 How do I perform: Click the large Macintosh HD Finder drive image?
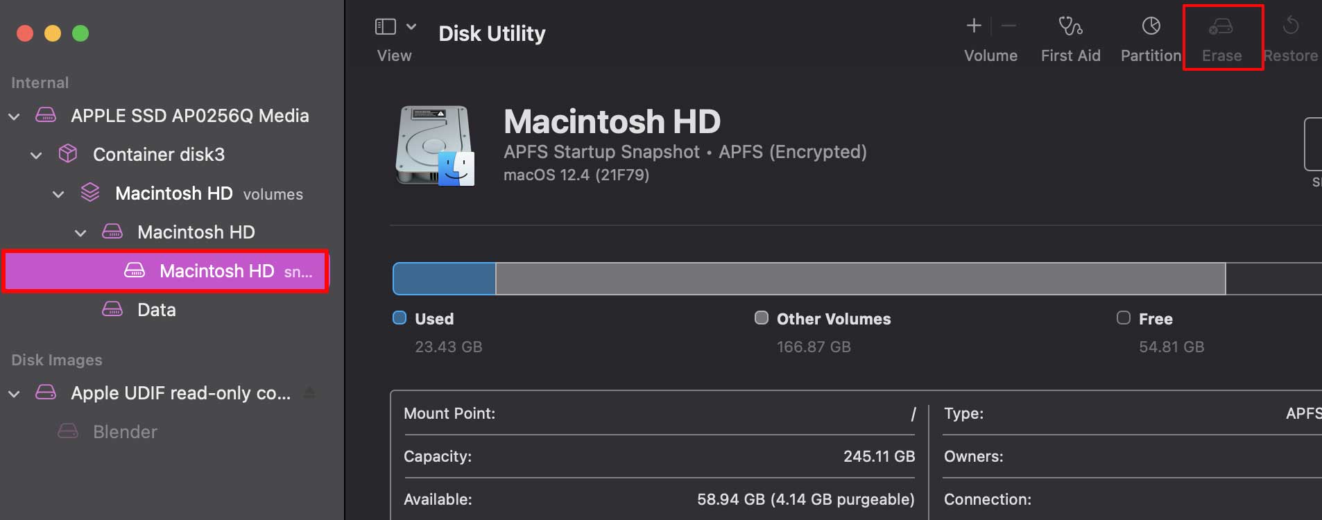click(x=435, y=146)
